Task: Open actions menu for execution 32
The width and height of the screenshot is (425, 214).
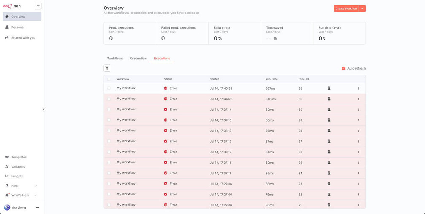Action: pos(358,88)
